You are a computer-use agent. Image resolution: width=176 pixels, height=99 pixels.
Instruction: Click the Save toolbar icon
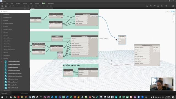[x=10, y=6]
